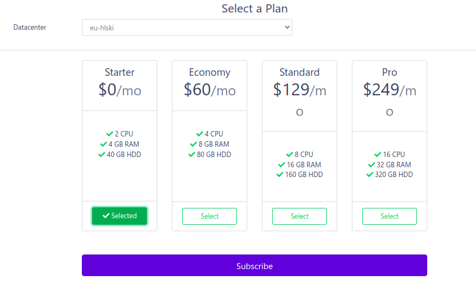The width and height of the screenshot is (476, 281).
Task: Click the Standard plan heading
Action: [299, 73]
